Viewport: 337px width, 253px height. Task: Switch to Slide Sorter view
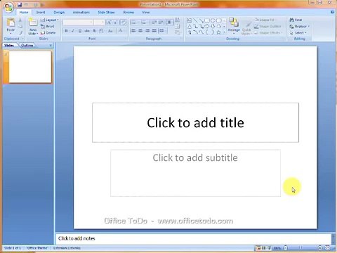264,248
